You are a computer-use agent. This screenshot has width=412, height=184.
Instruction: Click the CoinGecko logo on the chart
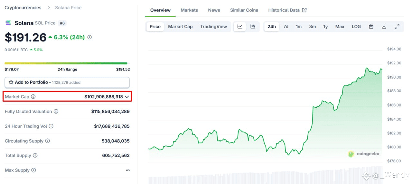(364, 154)
